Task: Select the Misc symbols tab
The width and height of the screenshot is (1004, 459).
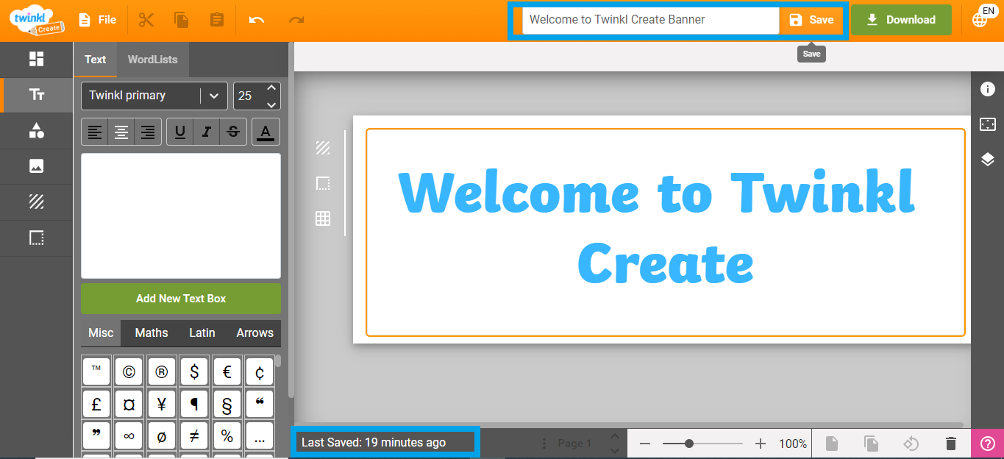Action: (101, 333)
